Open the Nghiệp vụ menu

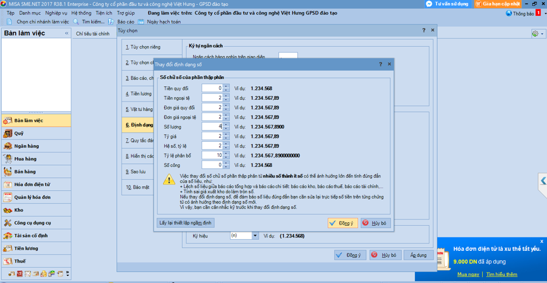click(56, 13)
